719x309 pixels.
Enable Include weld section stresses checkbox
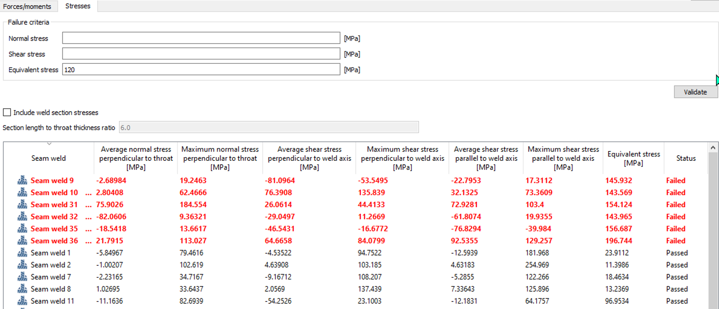pyautogui.click(x=7, y=113)
